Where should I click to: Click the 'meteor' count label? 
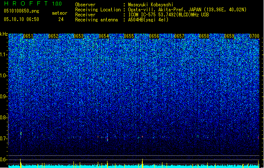coord(60,13)
